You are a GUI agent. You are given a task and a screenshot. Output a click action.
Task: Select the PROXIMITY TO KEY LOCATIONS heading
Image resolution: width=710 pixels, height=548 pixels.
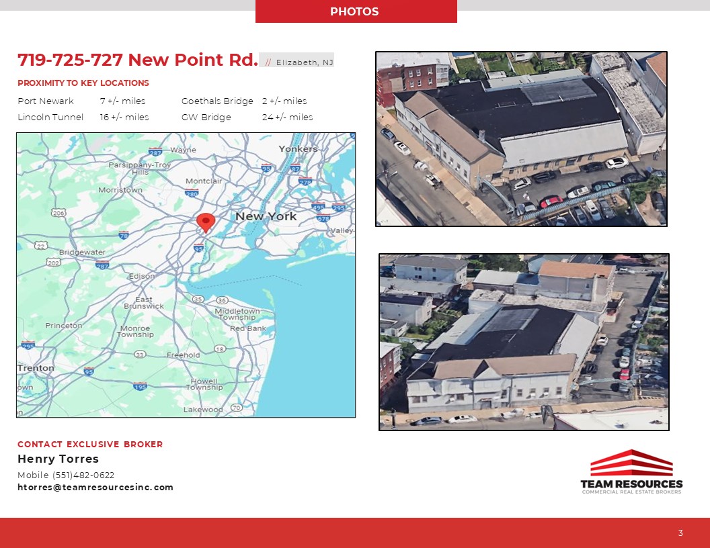[83, 83]
